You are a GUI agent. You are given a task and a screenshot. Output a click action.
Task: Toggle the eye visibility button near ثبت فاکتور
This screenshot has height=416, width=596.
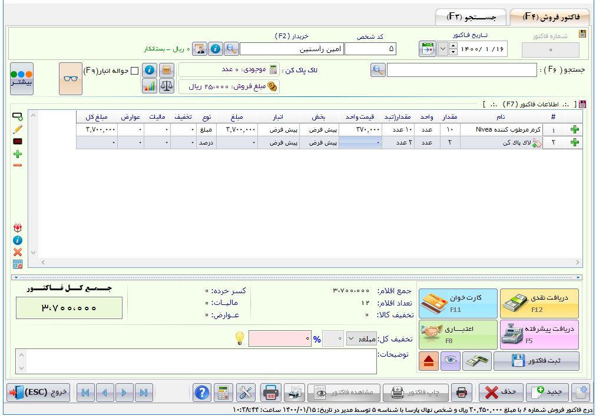pyautogui.click(x=451, y=361)
